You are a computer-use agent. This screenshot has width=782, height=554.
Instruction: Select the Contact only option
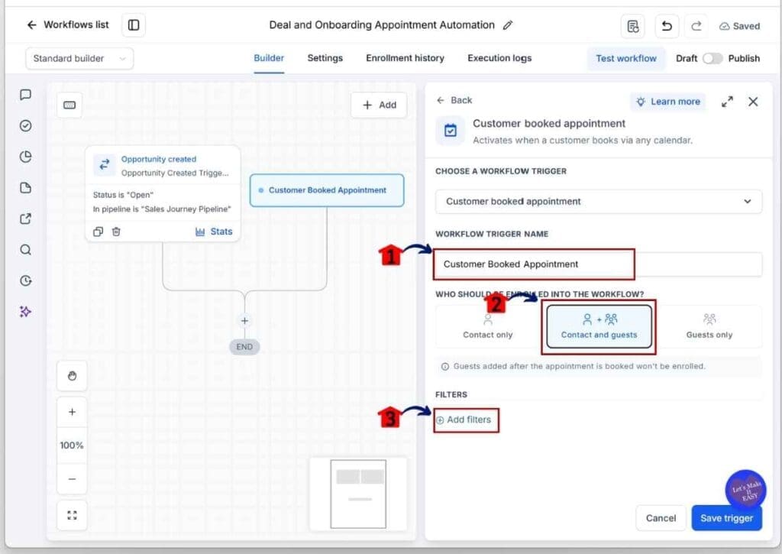tap(487, 326)
